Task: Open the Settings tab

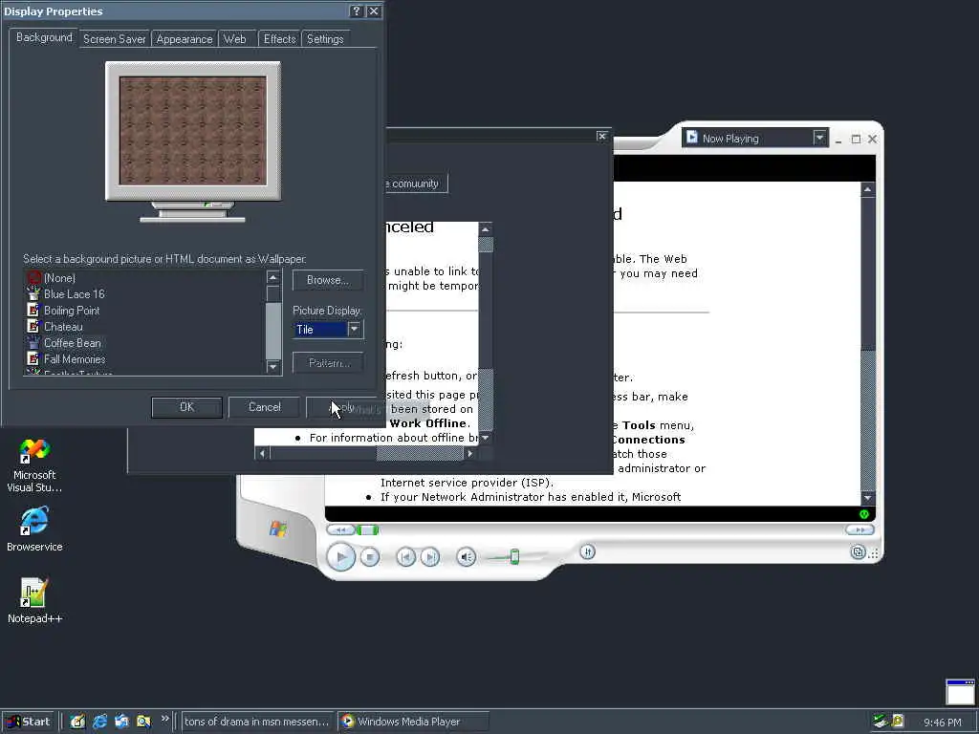Action: pos(325,38)
